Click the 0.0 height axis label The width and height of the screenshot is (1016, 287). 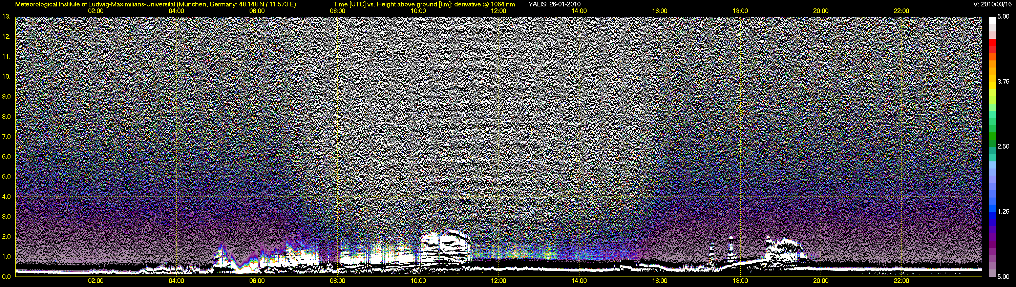tap(6, 277)
